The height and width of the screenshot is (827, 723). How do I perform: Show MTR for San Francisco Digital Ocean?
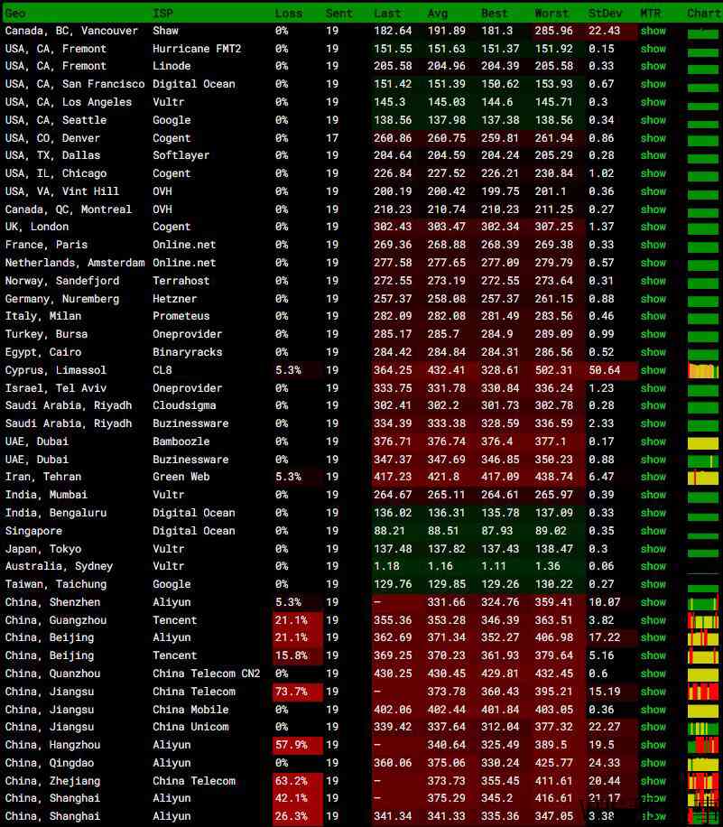point(653,84)
